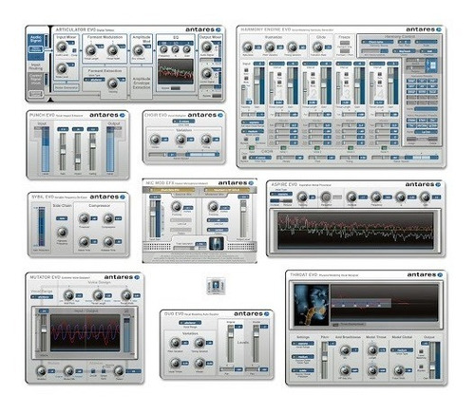Click the Articulator EQ Q knob
475x413 pixels.
point(175,49)
